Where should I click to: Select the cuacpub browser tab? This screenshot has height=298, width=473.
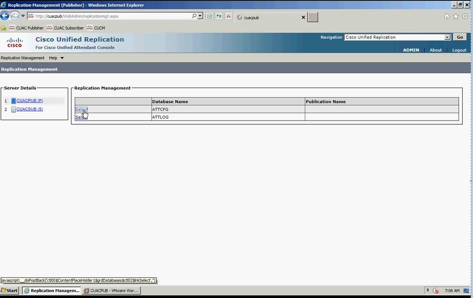coord(271,17)
